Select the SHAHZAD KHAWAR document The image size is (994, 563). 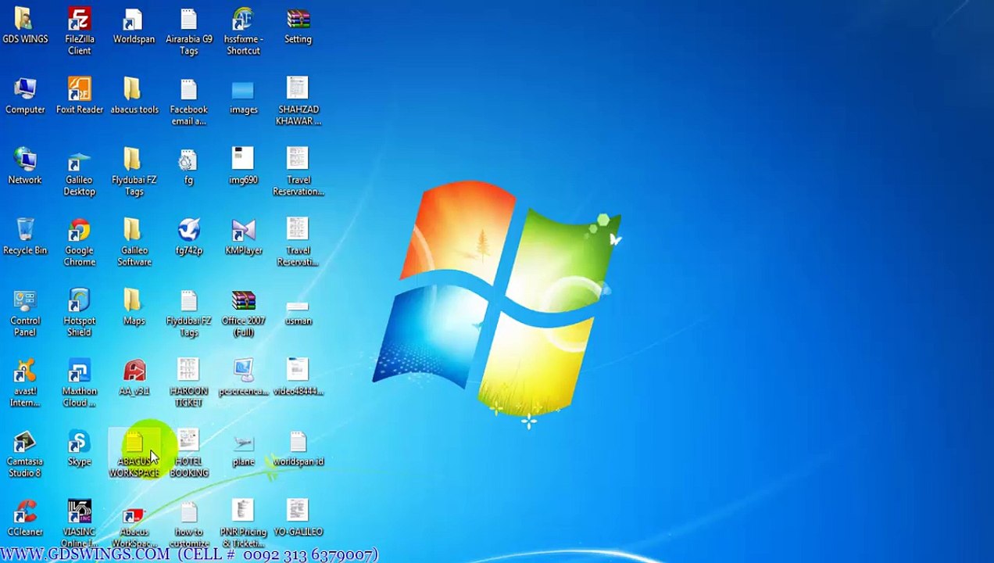[x=298, y=102]
